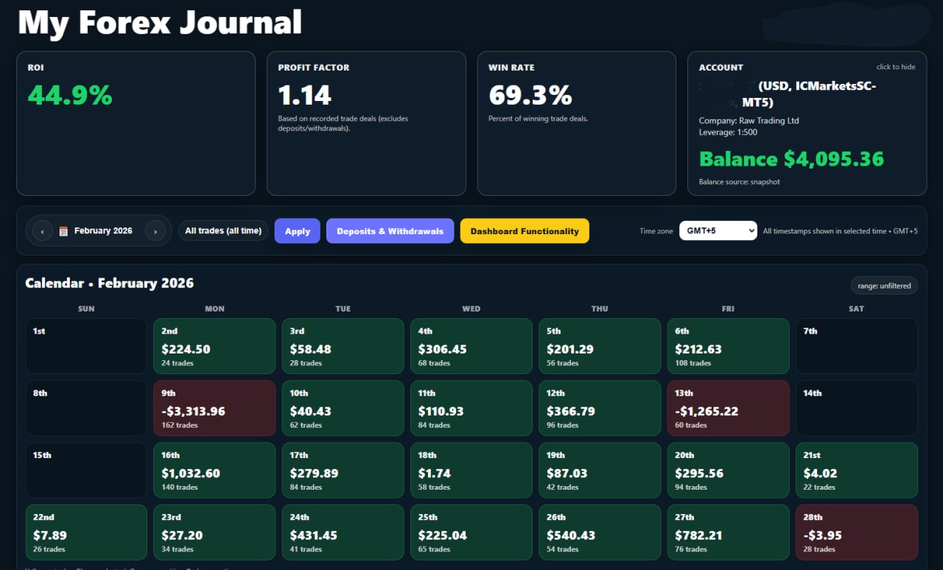Screen dimensions: 943x570
Task: Advance to next month using the right chevron
Action: click(x=155, y=230)
